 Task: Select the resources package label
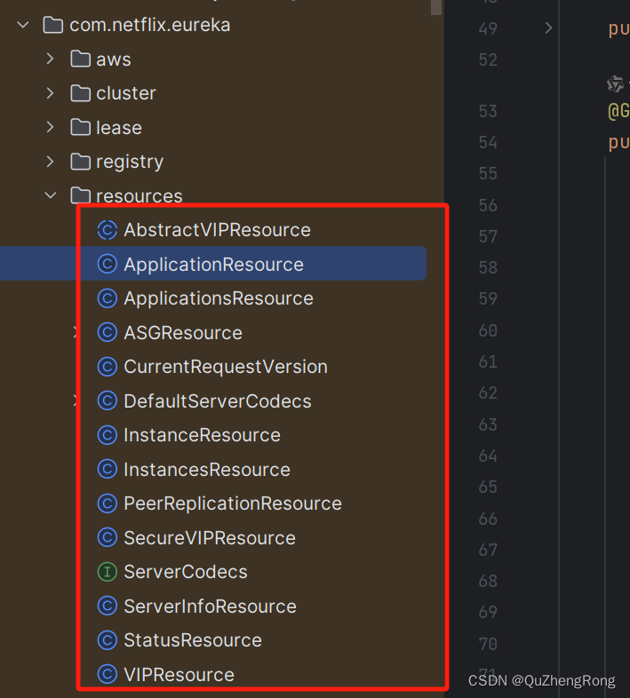tap(140, 196)
